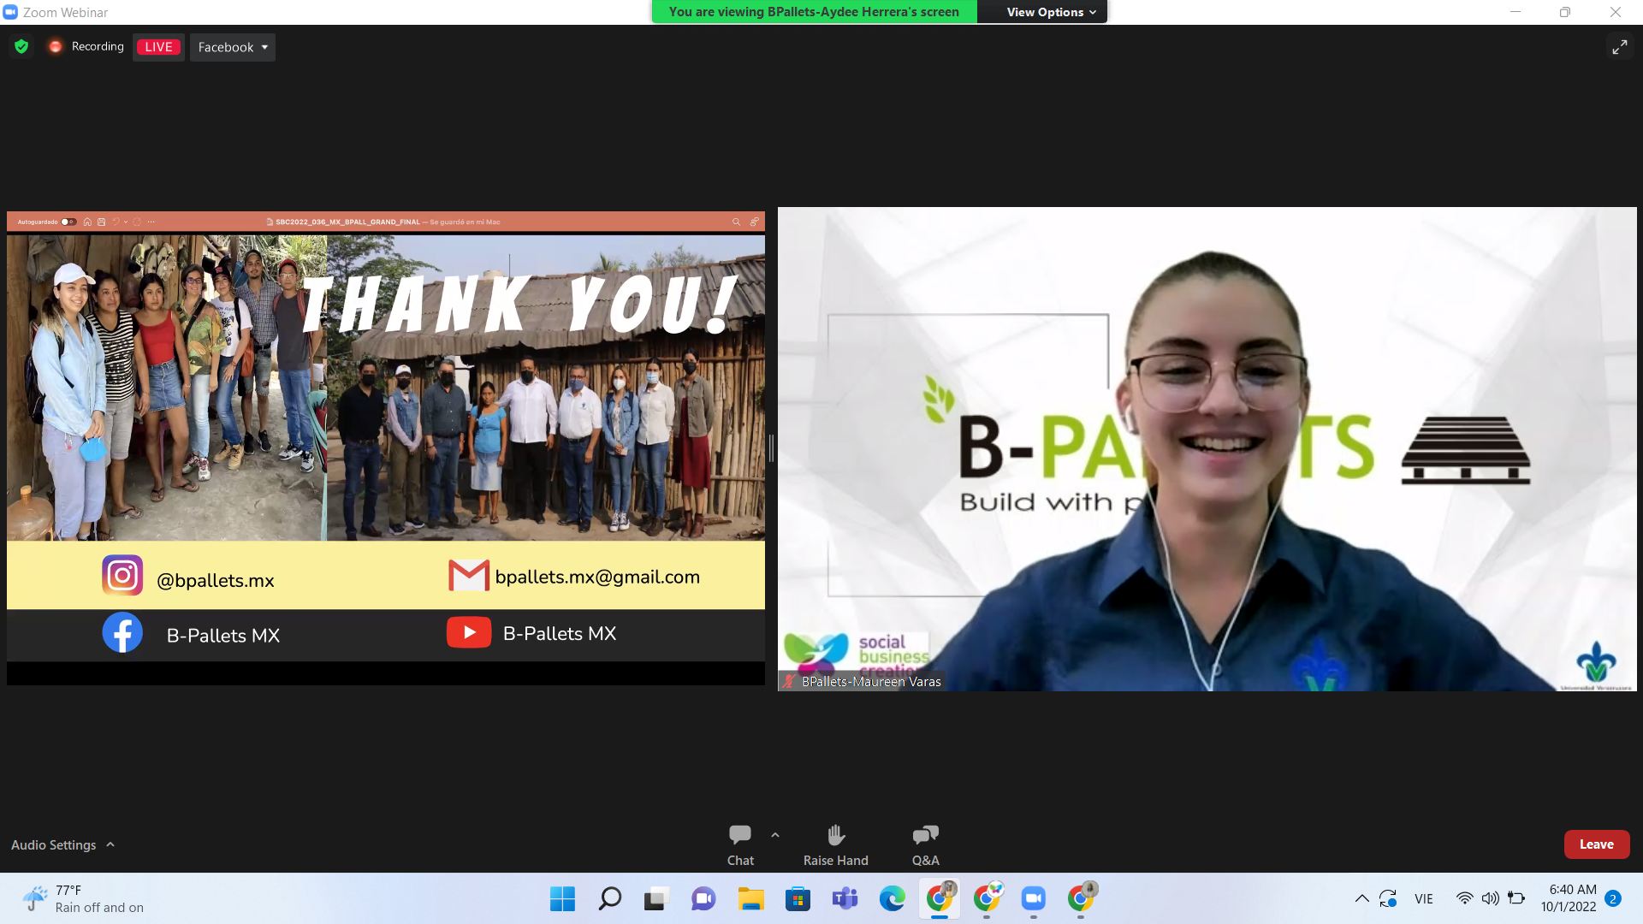Open Wi-Fi network settings in the tray
Image resolution: width=1643 pixels, height=924 pixels.
1465,898
